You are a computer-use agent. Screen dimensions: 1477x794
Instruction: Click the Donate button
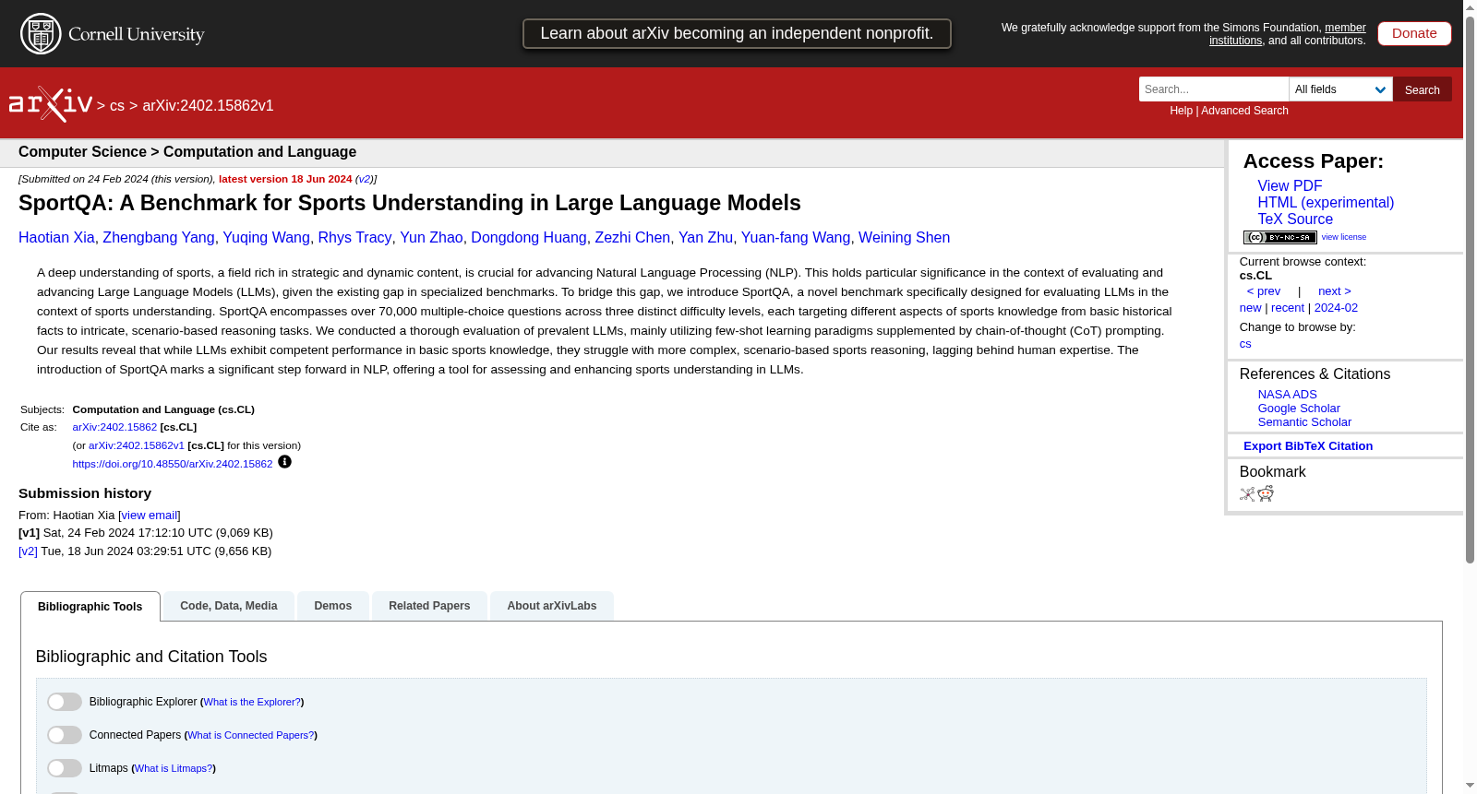1414,33
